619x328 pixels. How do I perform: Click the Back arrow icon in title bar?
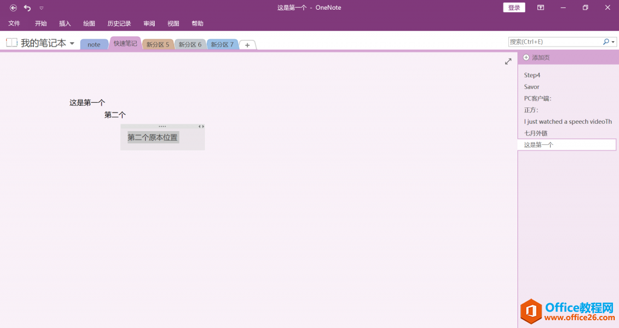[x=13, y=8]
